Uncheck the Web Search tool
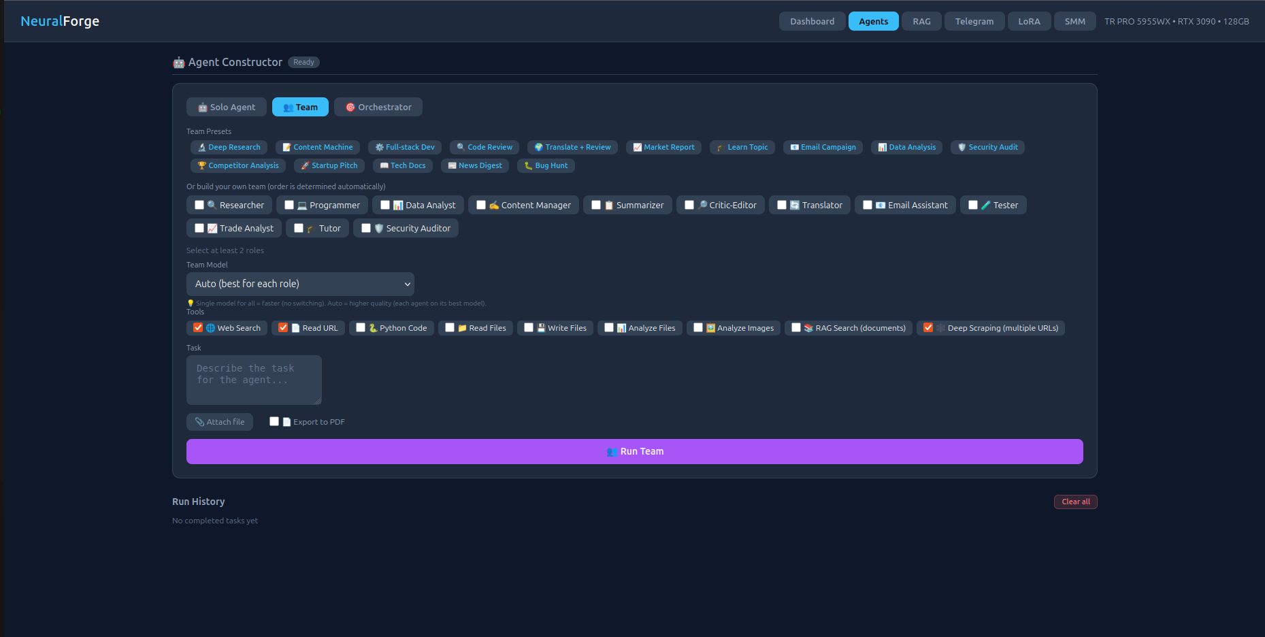This screenshot has width=1265, height=637. click(198, 327)
